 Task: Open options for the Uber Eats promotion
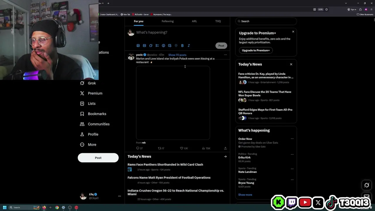[292, 139]
